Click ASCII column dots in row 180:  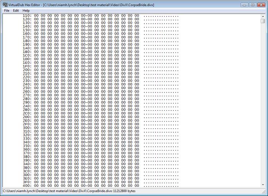161,41
